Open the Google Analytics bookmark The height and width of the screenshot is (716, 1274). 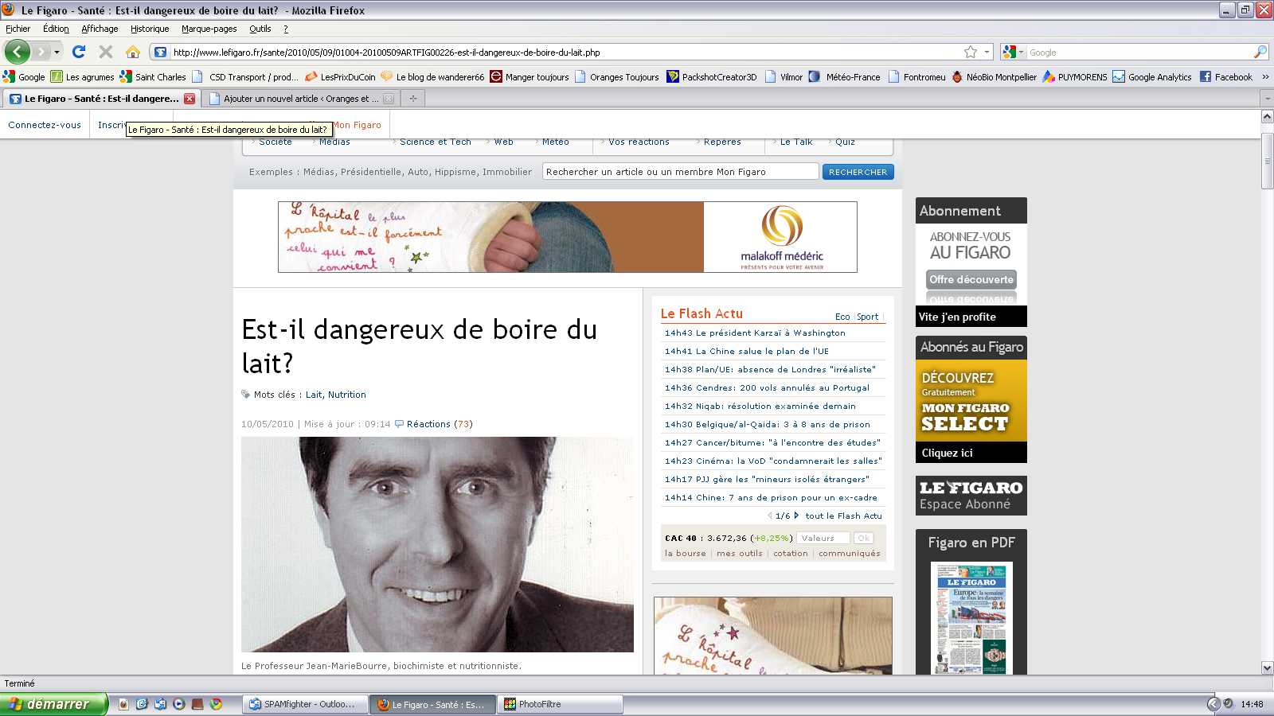click(1152, 77)
